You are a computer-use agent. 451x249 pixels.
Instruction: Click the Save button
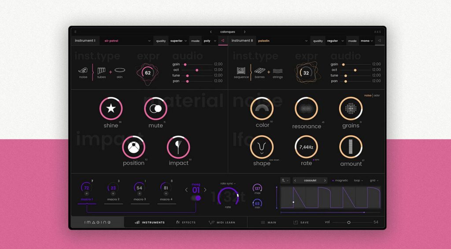(301, 223)
